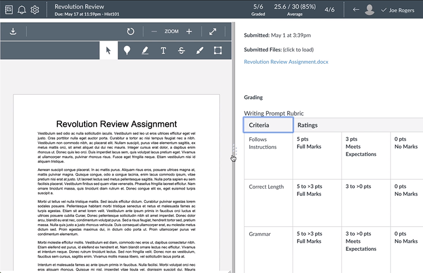
Task: Click the 25.6 / 30 (85%) Average score
Action: [x=295, y=9]
